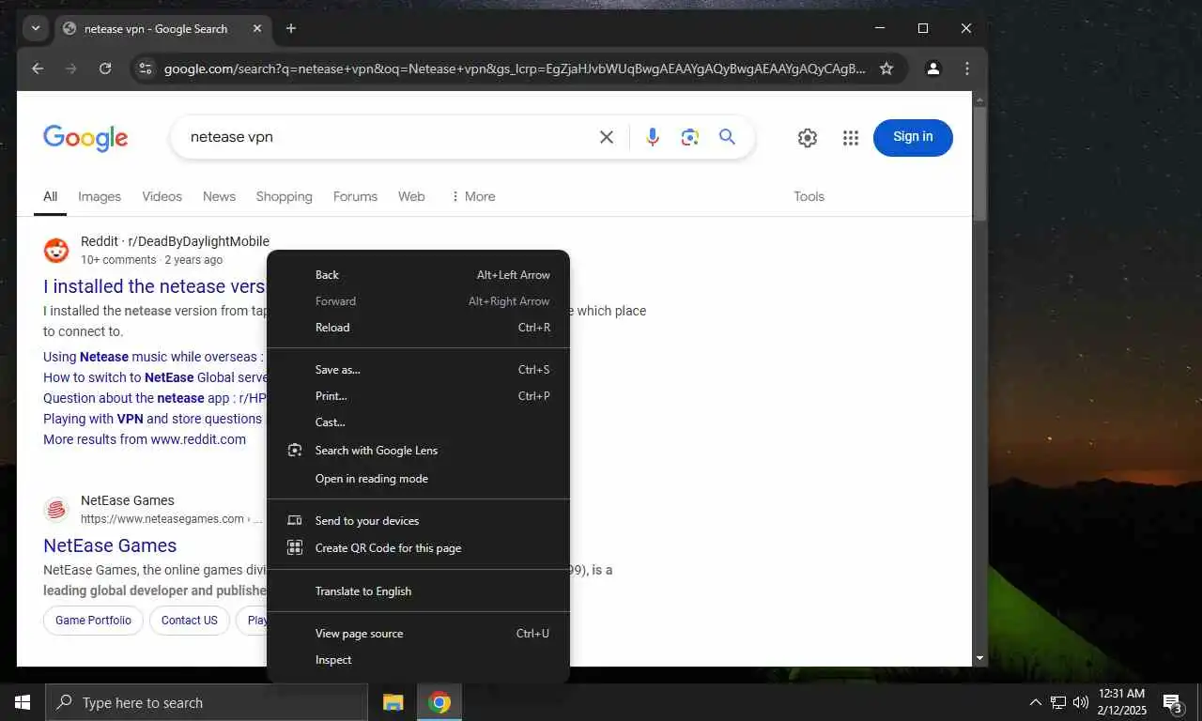Switch to the News search tab
The width and height of the screenshot is (1202, 721).
coord(219,196)
